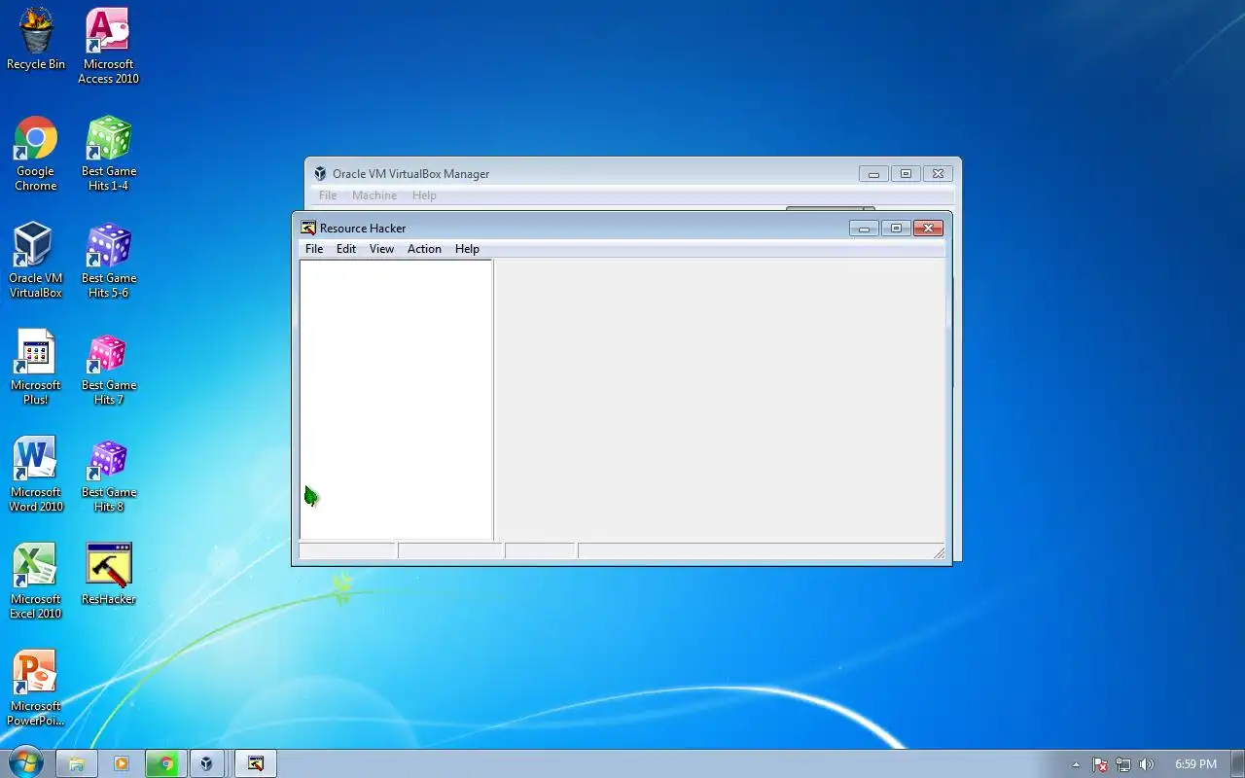Image resolution: width=1245 pixels, height=778 pixels.
Task: Open the network tray icon
Action: 1123,764
